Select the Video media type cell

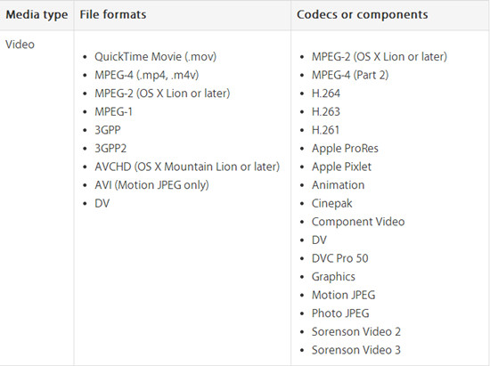click(x=20, y=45)
